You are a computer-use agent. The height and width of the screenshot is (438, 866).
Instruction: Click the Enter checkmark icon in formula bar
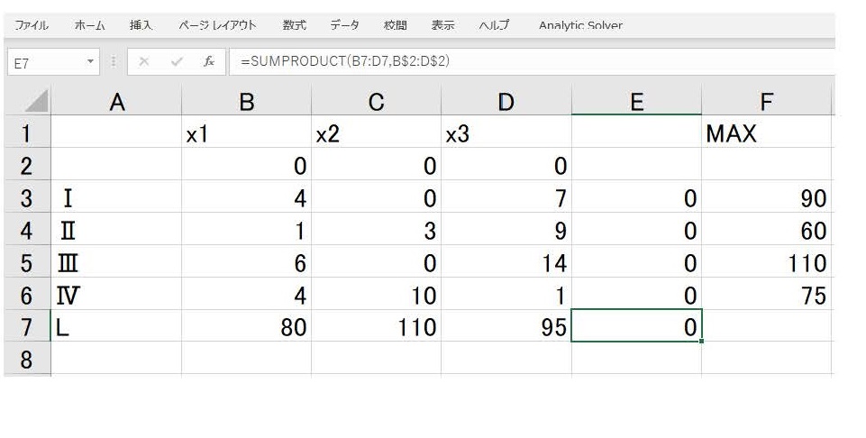pyautogui.click(x=177, y=62)
